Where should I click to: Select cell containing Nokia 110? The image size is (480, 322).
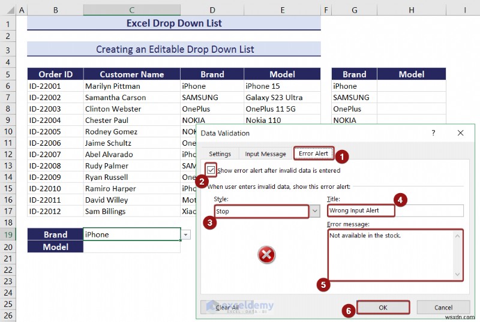pyautogui.click(x=282, y=120)
